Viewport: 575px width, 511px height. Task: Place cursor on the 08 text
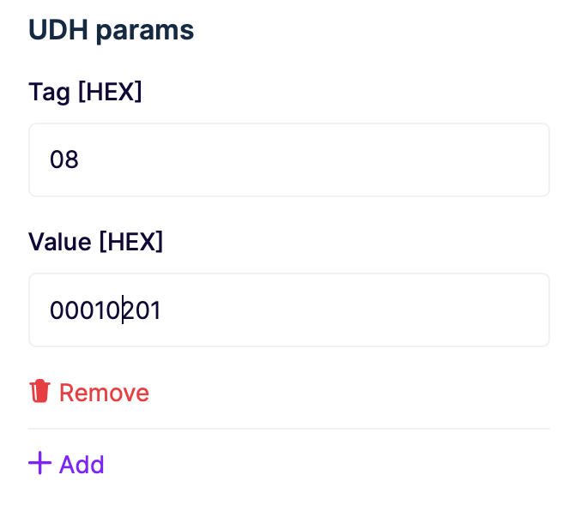coord(64,159)
